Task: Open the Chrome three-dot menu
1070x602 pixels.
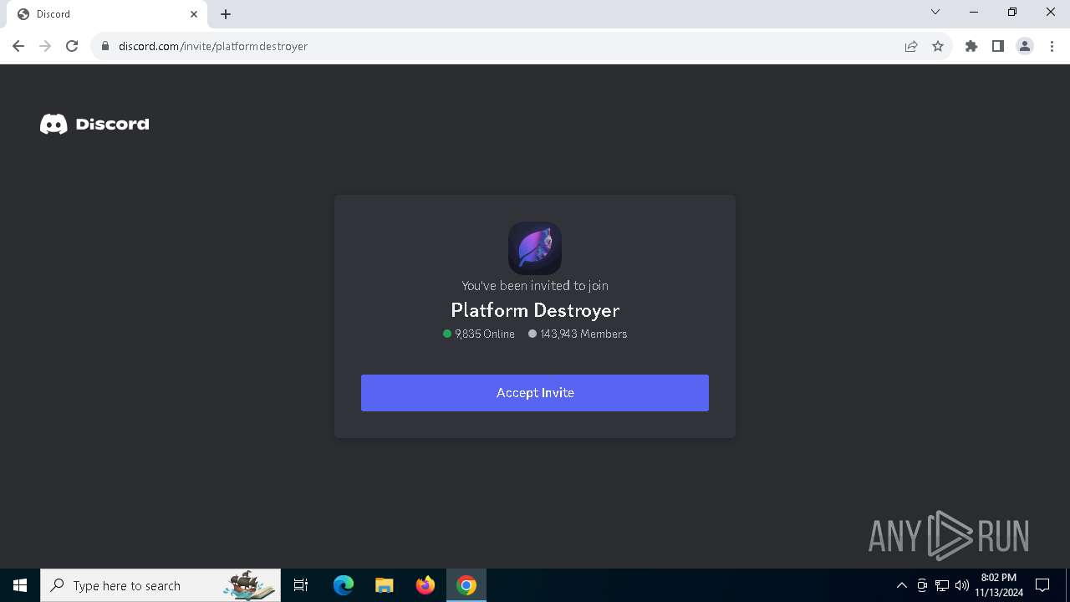Action: pos(1052,46)
